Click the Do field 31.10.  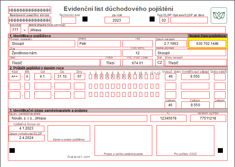[x=62, y=77]
